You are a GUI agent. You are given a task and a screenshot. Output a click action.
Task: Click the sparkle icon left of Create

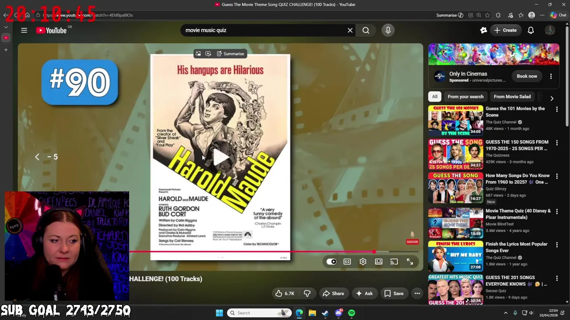coord(484,30)
